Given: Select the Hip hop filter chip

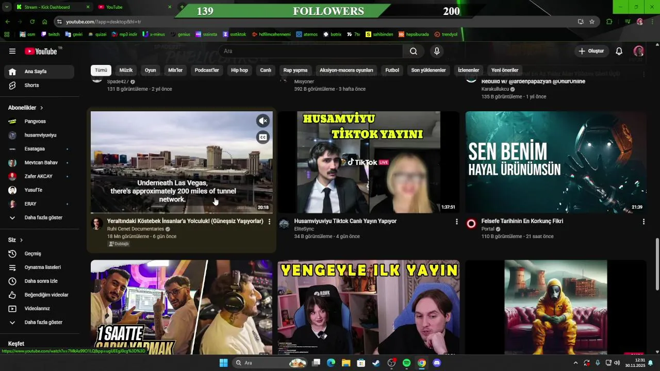Looking at the screenshot, I should (x=239, y=70).
